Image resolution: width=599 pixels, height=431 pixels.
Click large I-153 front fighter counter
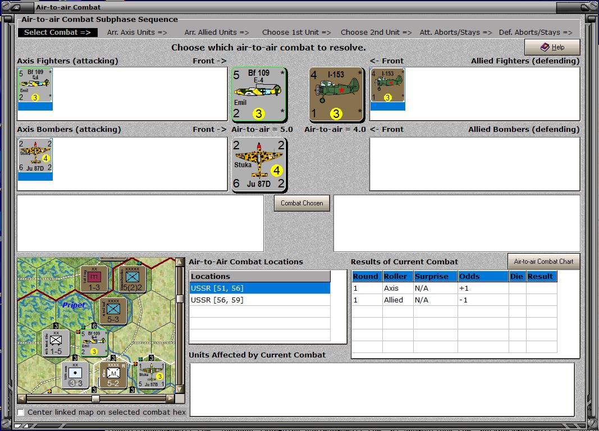pyautogui.click(x=336, y=94)
